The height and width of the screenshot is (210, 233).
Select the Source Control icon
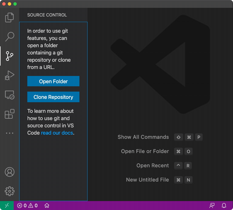click(x=9, y=56)
